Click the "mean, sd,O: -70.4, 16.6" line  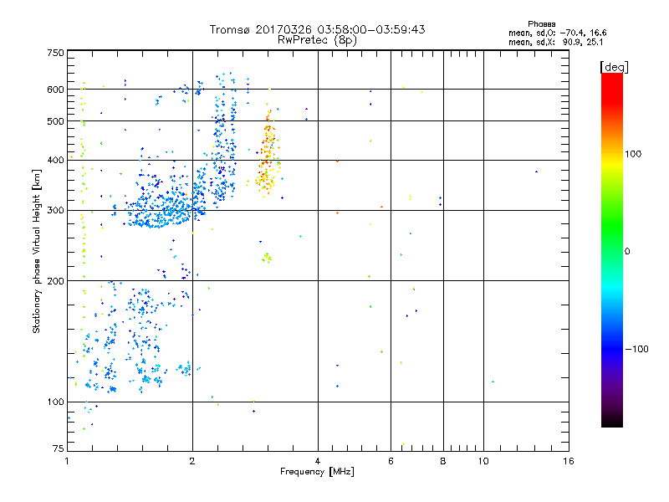[557, 33]
